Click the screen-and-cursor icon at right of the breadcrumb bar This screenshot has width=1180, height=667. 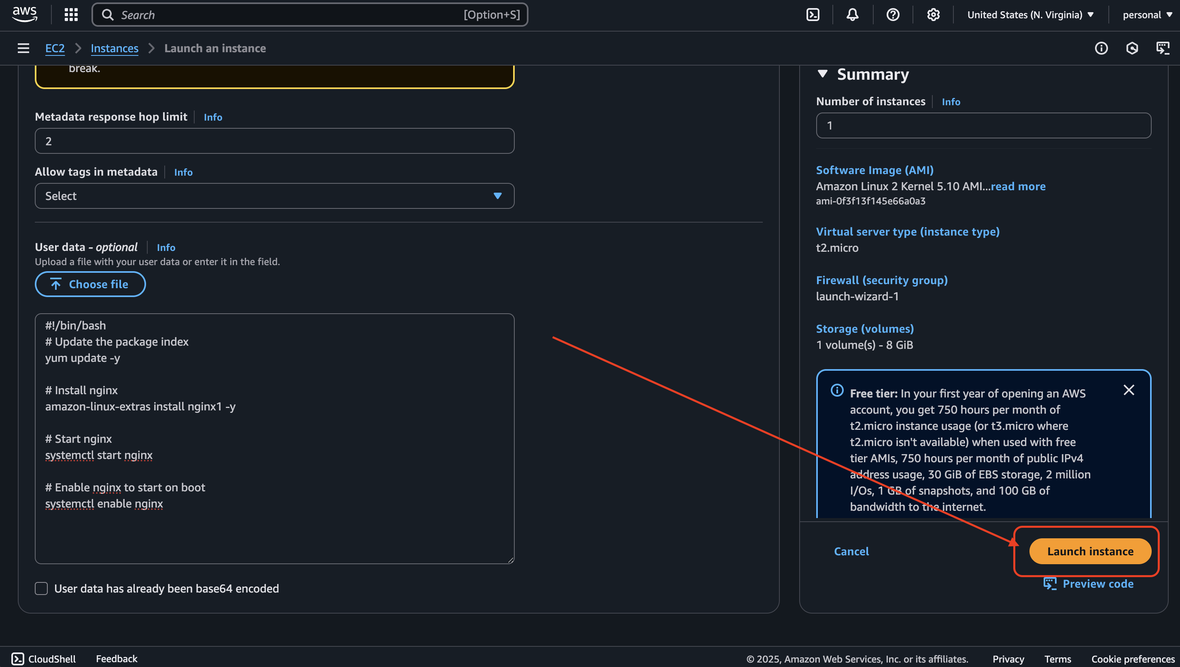click(1163, 48)
